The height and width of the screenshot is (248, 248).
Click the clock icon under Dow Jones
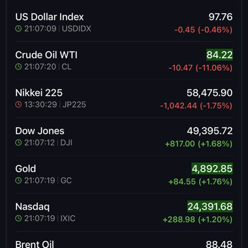[18, 143]
